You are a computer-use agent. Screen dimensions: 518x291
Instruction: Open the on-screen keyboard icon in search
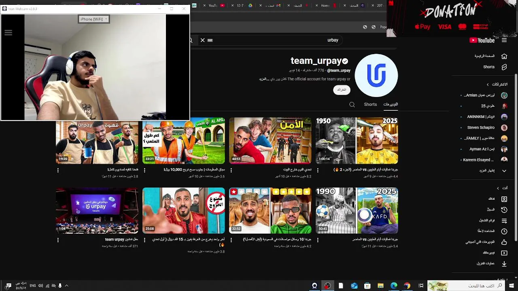coord(210,40)
